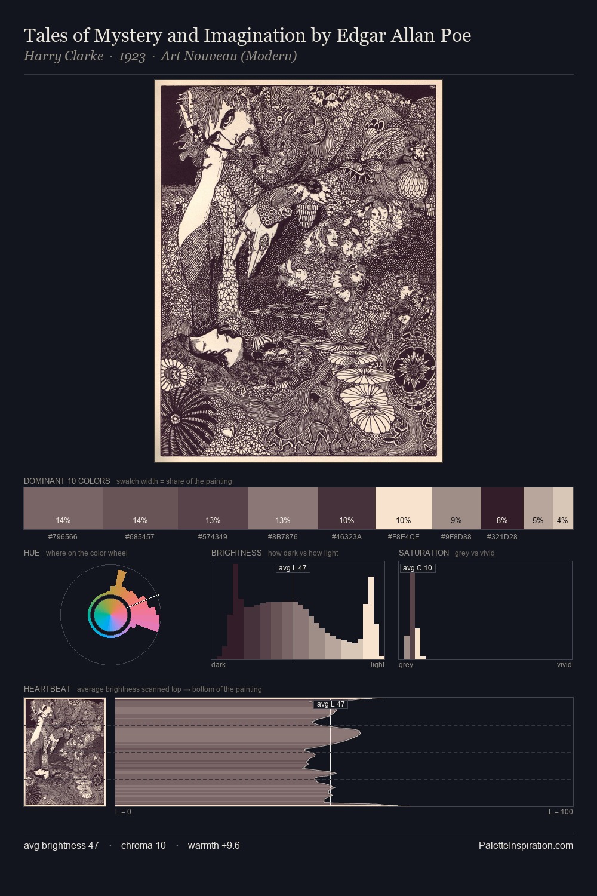The image size is (597, 896).
Task: Click the '#46323A' hex code text
Action: click(x=347, y=536)
